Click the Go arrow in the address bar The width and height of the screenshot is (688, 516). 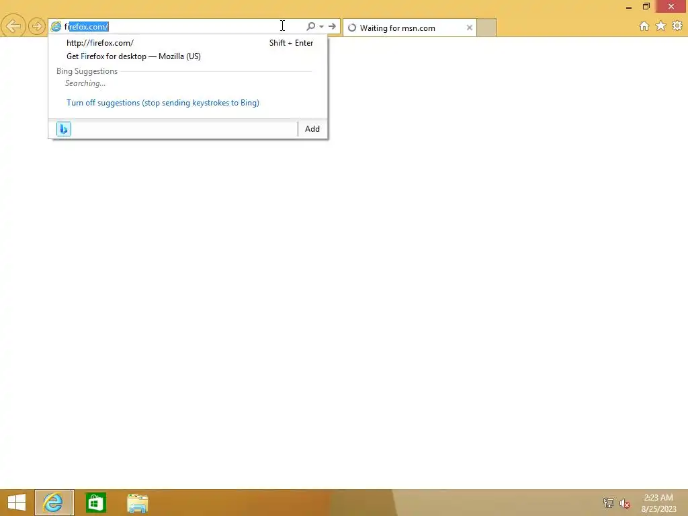(x=332, y=26)
